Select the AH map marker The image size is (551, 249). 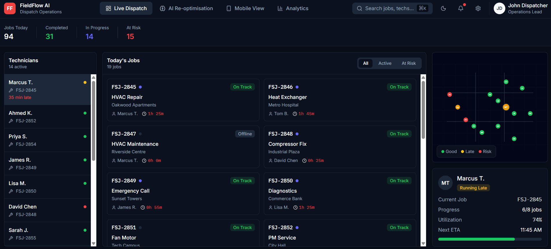(x=498, y=126)
